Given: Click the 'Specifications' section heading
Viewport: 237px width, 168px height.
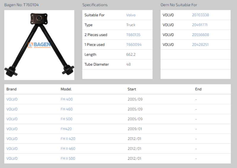Looking at the screenshot, I should point(95,5).
